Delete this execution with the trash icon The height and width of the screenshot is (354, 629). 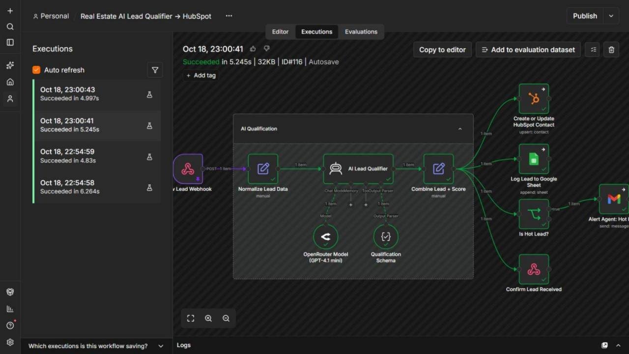click(611, 50)
